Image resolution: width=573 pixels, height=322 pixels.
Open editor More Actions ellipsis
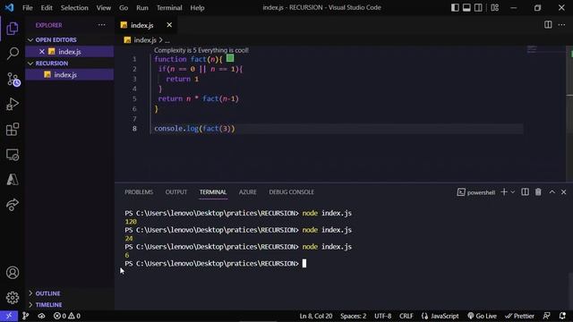561,25
